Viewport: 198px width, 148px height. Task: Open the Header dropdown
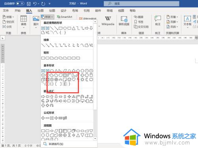point(172,17)
